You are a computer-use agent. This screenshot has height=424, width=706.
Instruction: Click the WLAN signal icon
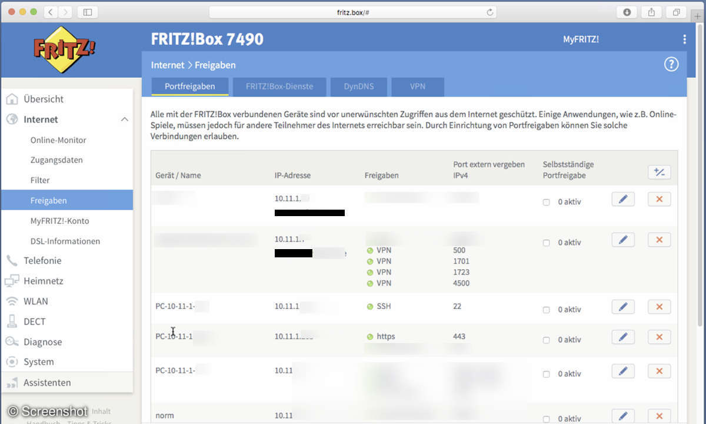(x=12, y=301)
